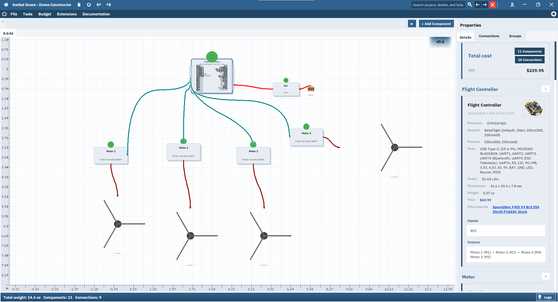Click the trash delete icon in title bar
The image size is (558, 302).
79,5
